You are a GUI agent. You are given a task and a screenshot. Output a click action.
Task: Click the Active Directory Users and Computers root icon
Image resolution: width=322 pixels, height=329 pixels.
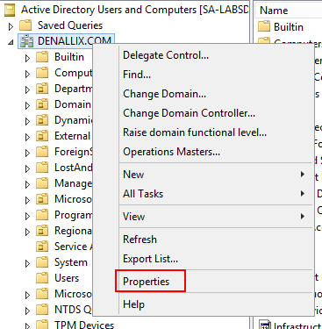pos(10,10)
